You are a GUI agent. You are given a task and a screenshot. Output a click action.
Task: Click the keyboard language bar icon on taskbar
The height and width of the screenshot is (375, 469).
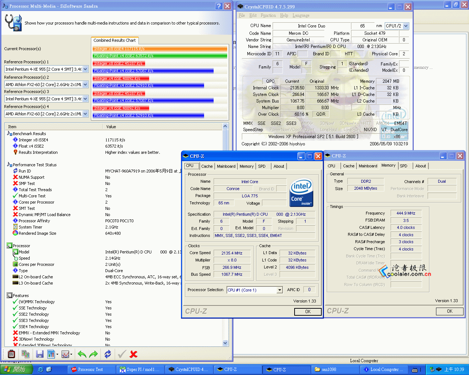pyautogui.click(x=415, y=370)
